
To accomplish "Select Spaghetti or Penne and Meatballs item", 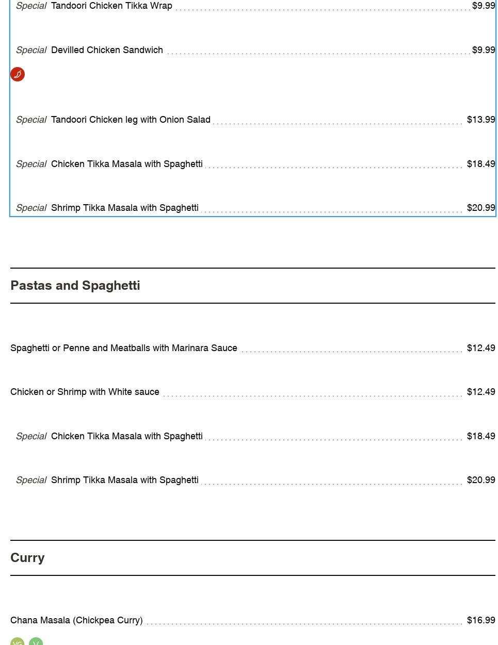I will 124,348.
